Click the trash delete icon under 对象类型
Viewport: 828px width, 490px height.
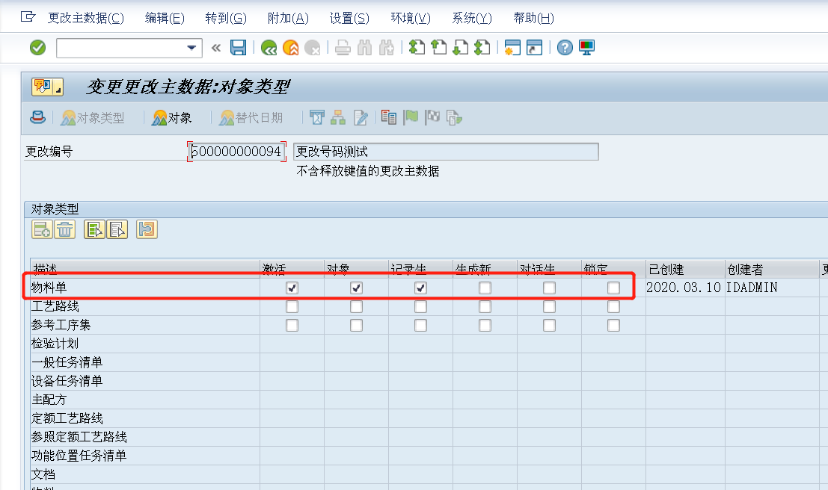coord(65,229)
